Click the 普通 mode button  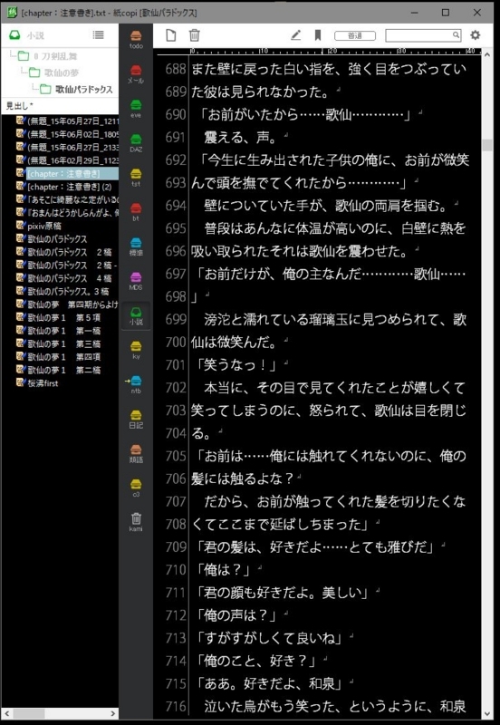[355, 35]
